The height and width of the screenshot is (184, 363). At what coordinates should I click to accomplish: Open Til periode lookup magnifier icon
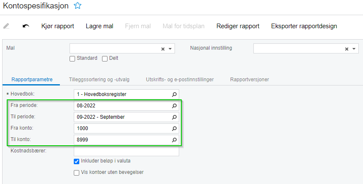point(174,117)
